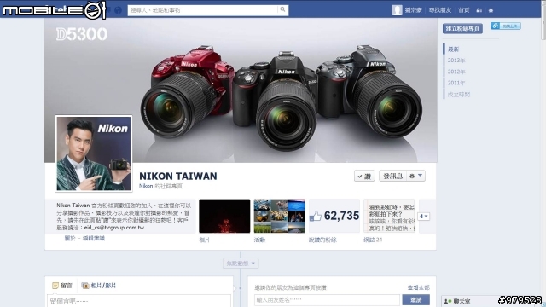Jump to 2011年 in timeline
Screen dimensions: 546x307
(456, 83)
